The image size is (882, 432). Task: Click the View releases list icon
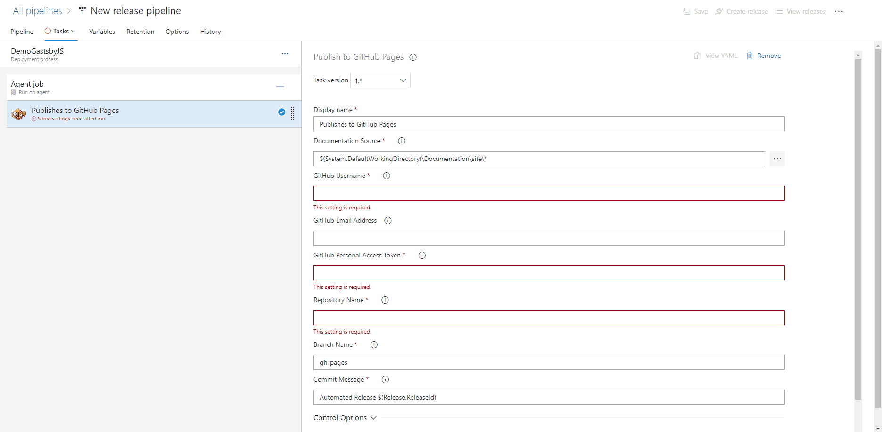coord(779,11)
